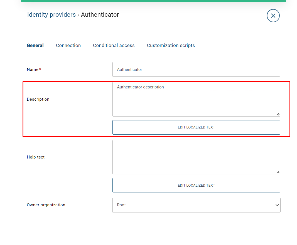
Task: Click the Authenticator breadcrumb title
Action: (x=100, y=15)
